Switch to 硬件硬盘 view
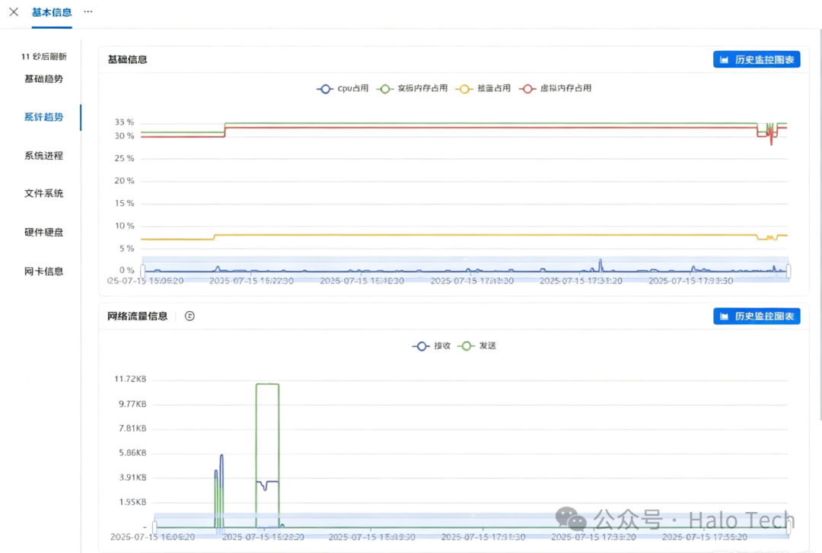Screen dimensions: 822x553 tap(43, 232)
